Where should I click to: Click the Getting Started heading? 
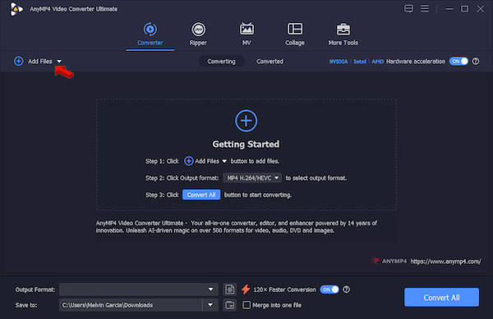click(x=246, y=144)
